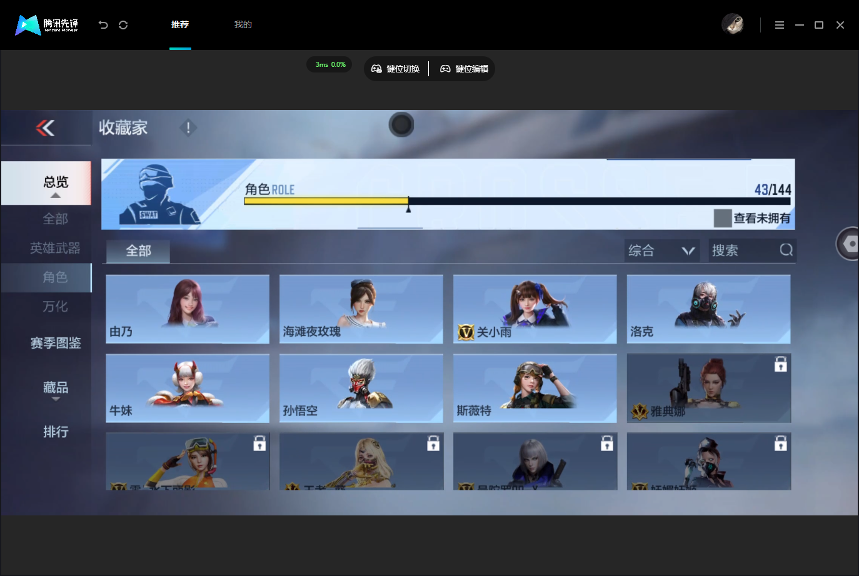This screenshot has width=859, height=576.
Task: Open the 海滩夜玫瑰 character card
Action: point(361,309)
